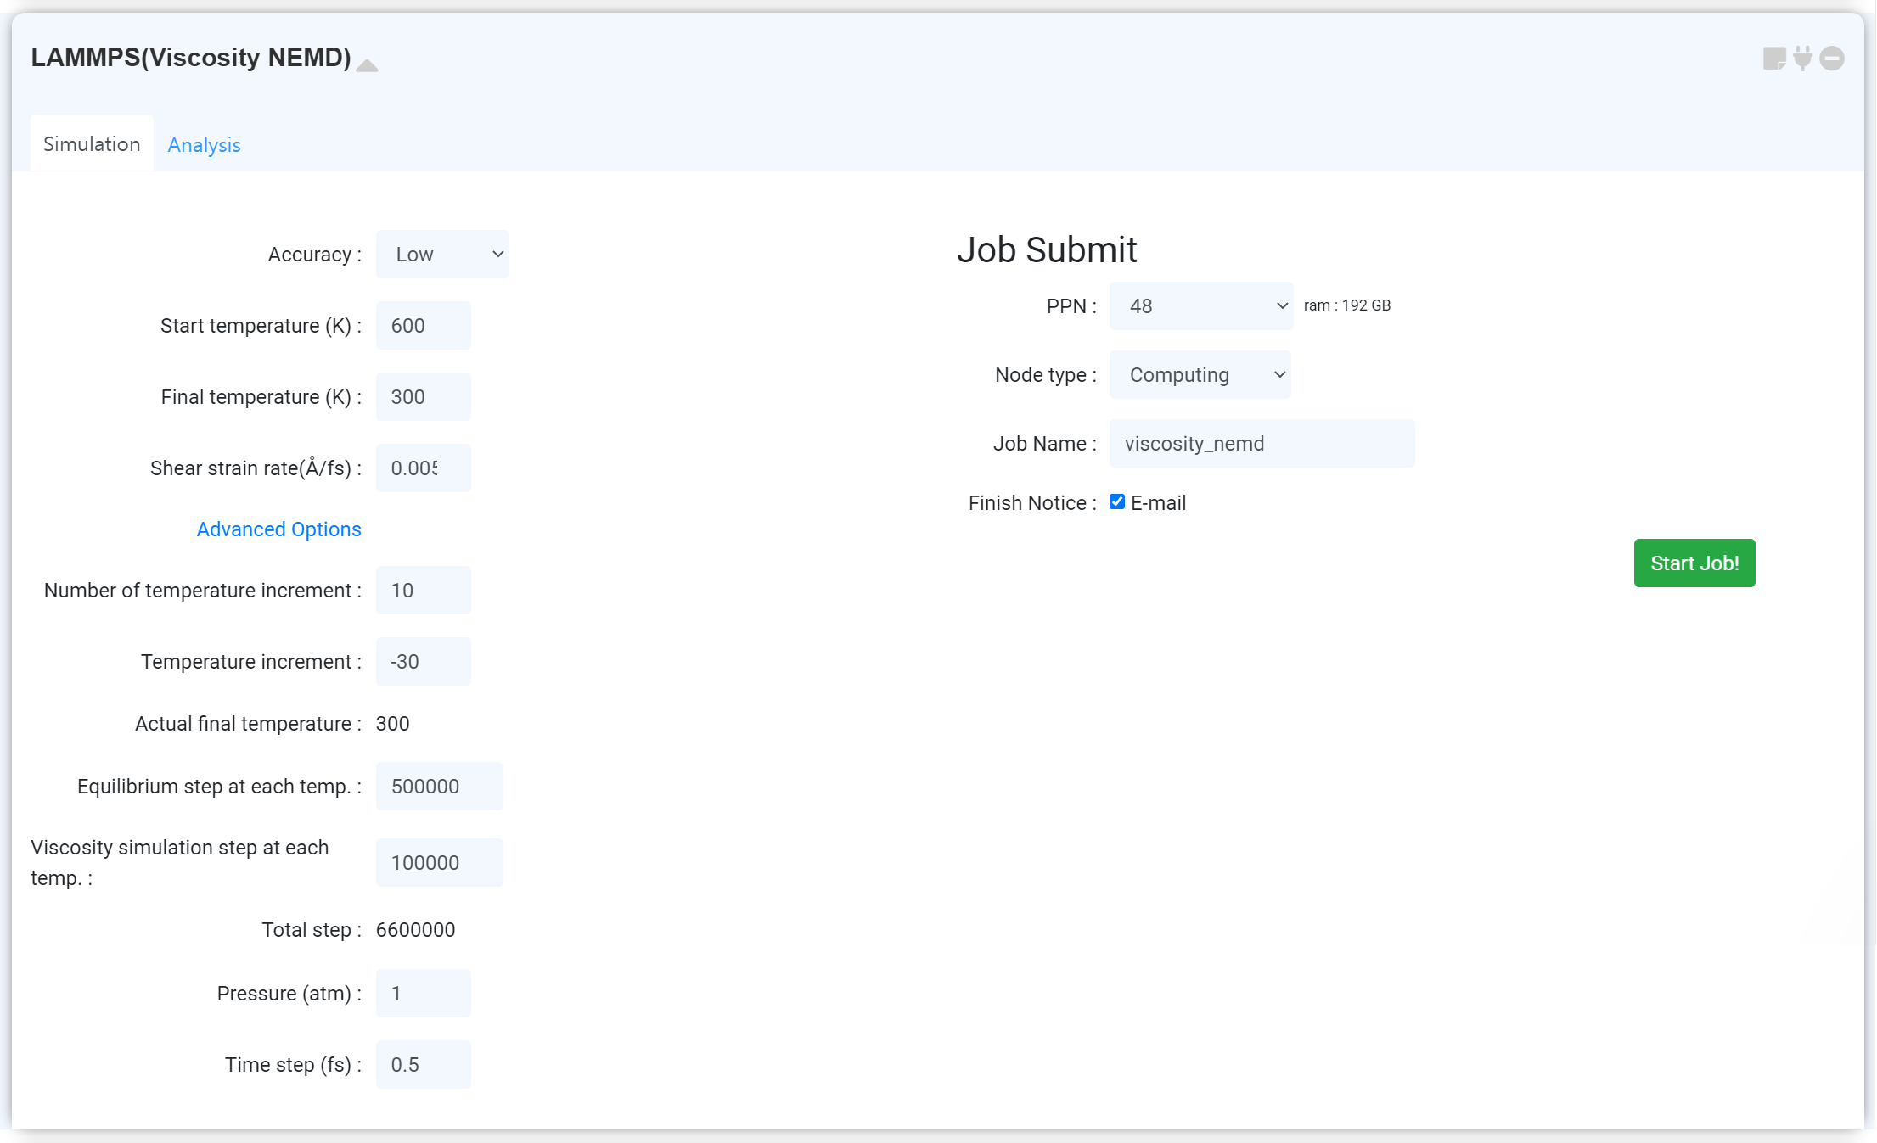The height and width of the screenshot is (1143, 1877).
Task: Expand the Node type Computing dropdown
Action: point(1200,375)
